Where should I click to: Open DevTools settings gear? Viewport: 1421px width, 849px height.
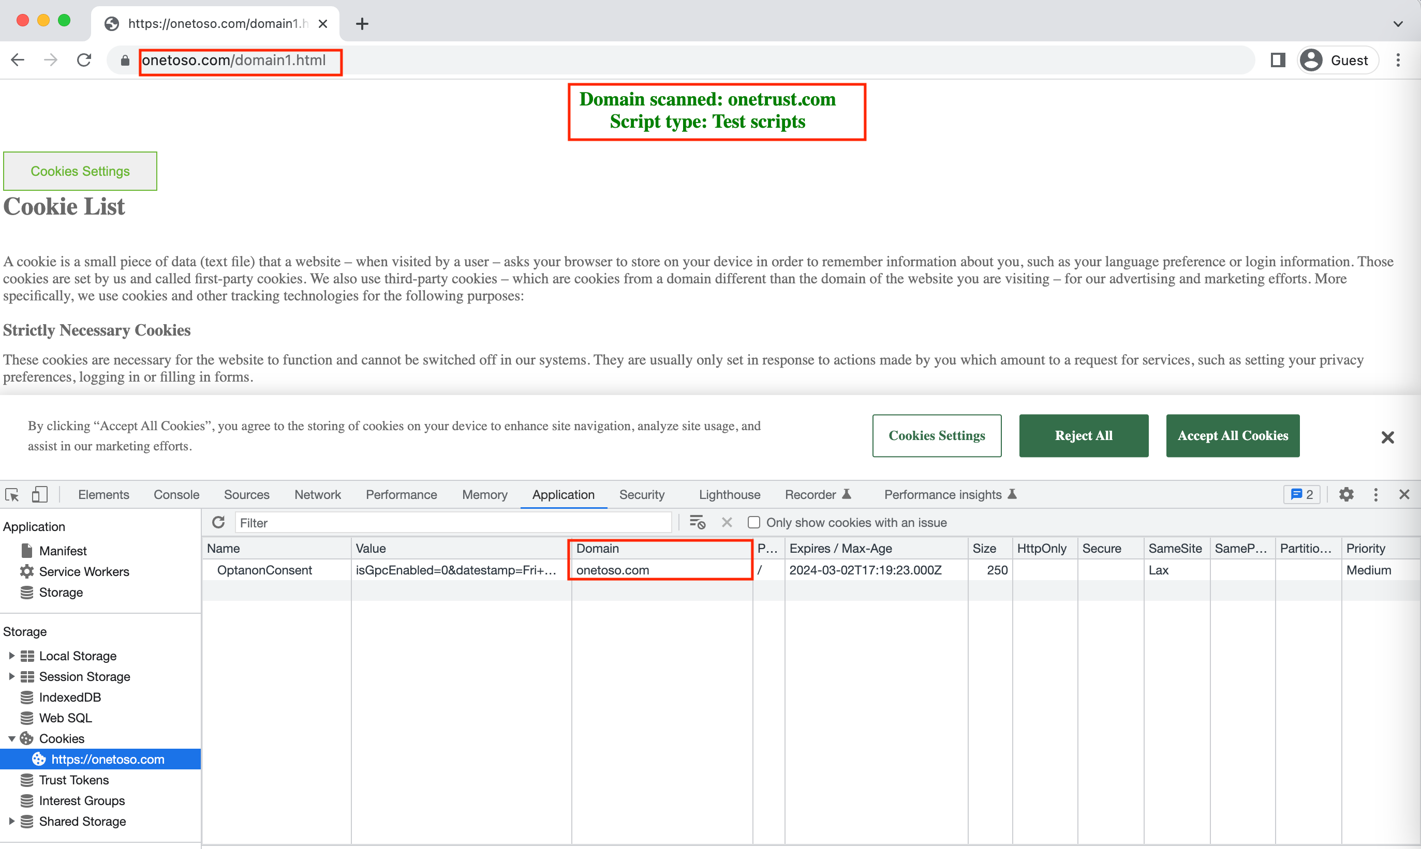(1346, 494)
